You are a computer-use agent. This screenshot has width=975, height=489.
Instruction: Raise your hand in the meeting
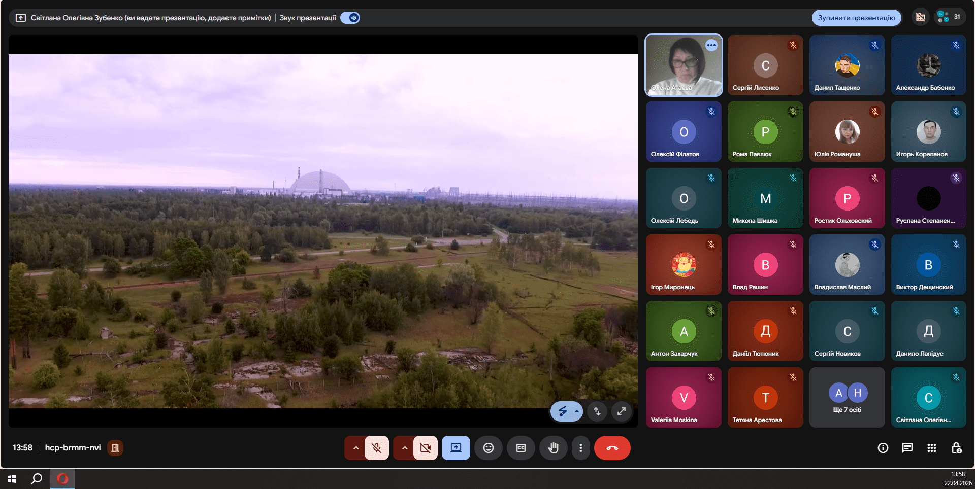click(553, 448)
